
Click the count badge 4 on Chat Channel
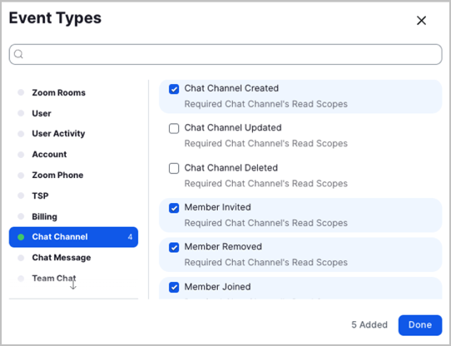pos(130,237)
